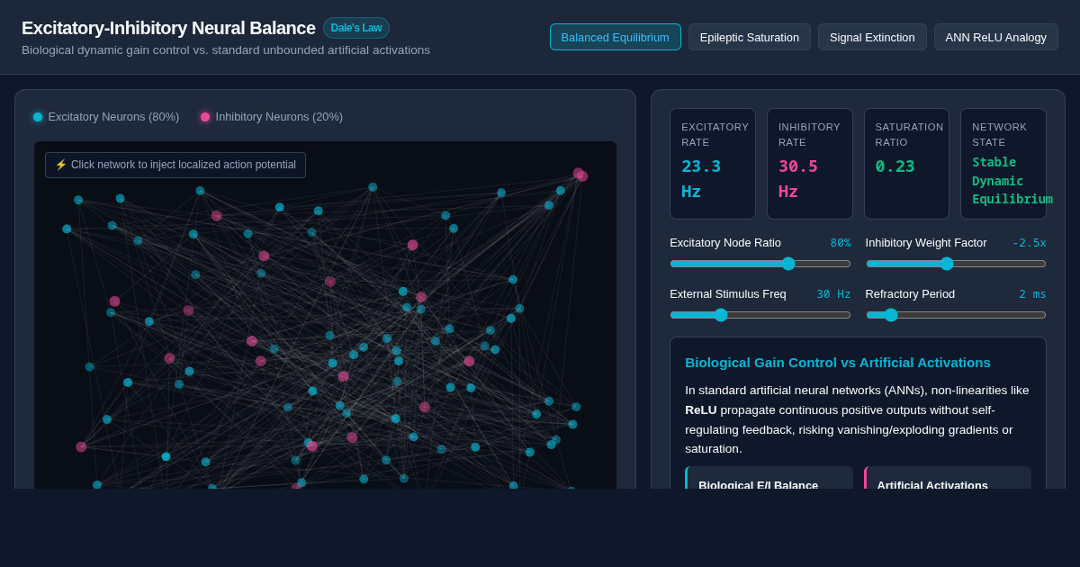This screenshot has height=567, width=1080.
Task: Change the Refractory Period slider
Action: [956, 315]
